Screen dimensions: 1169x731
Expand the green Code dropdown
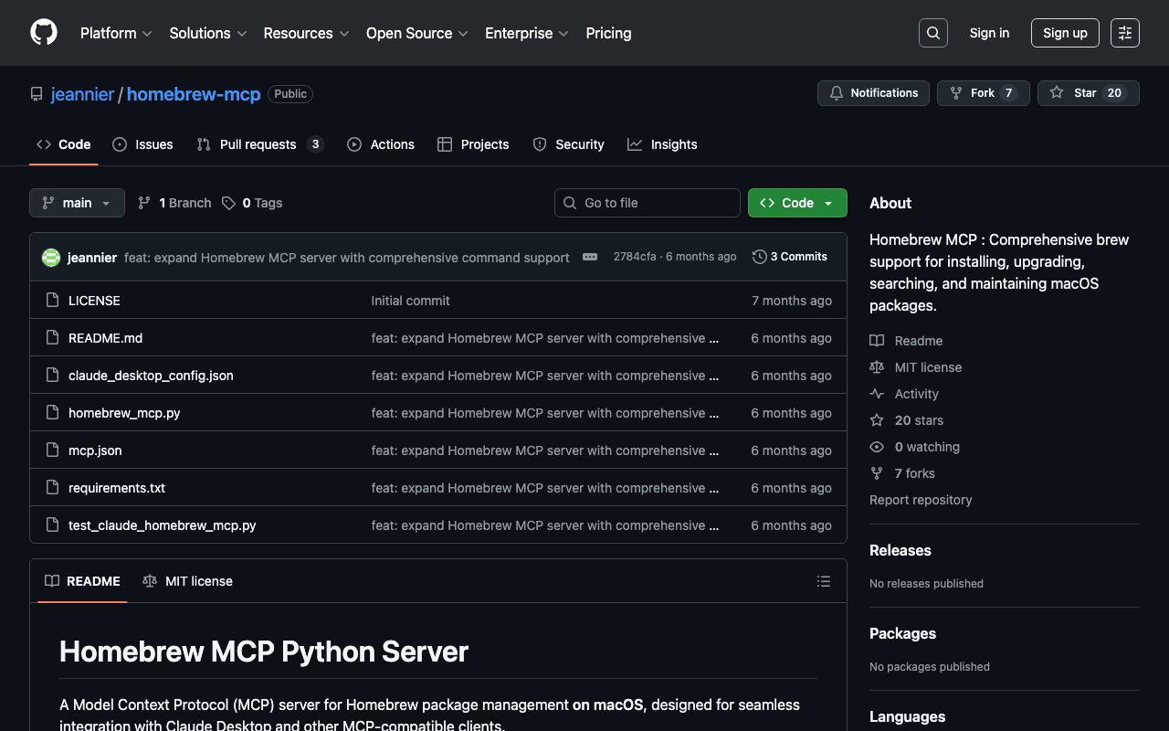[796, 203]
